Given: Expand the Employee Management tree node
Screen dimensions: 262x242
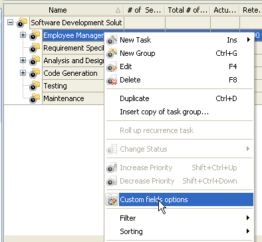Looking at the screenshot, I should 23,35.
